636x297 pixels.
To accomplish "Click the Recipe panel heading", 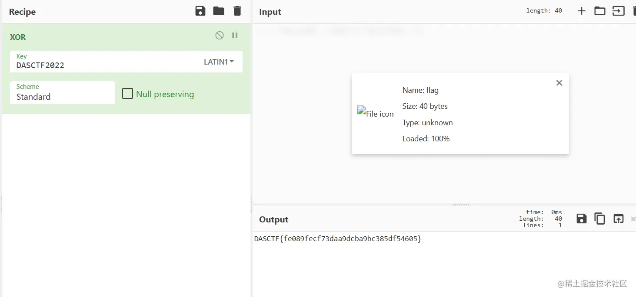I will pyautogui.click(x=22, y=12).
